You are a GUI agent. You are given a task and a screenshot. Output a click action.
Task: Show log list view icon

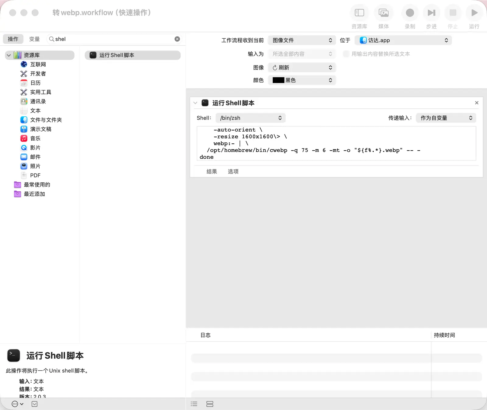194,404
